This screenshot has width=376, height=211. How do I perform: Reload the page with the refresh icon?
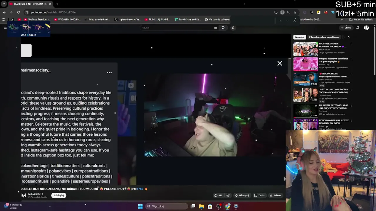point(18,12)
